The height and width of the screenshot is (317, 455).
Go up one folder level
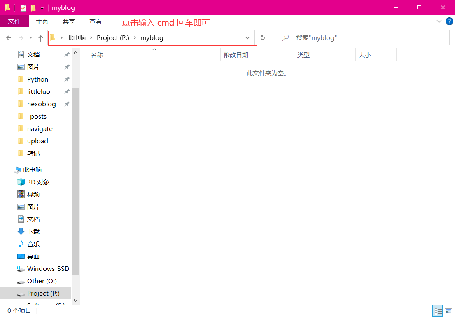coord(40,38)
